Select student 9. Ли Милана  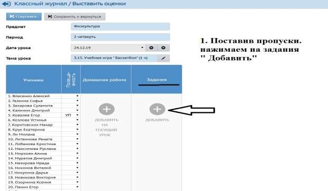(21, 135)
